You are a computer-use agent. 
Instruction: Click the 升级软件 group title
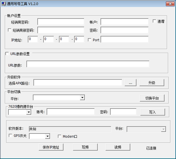point(14,77)
